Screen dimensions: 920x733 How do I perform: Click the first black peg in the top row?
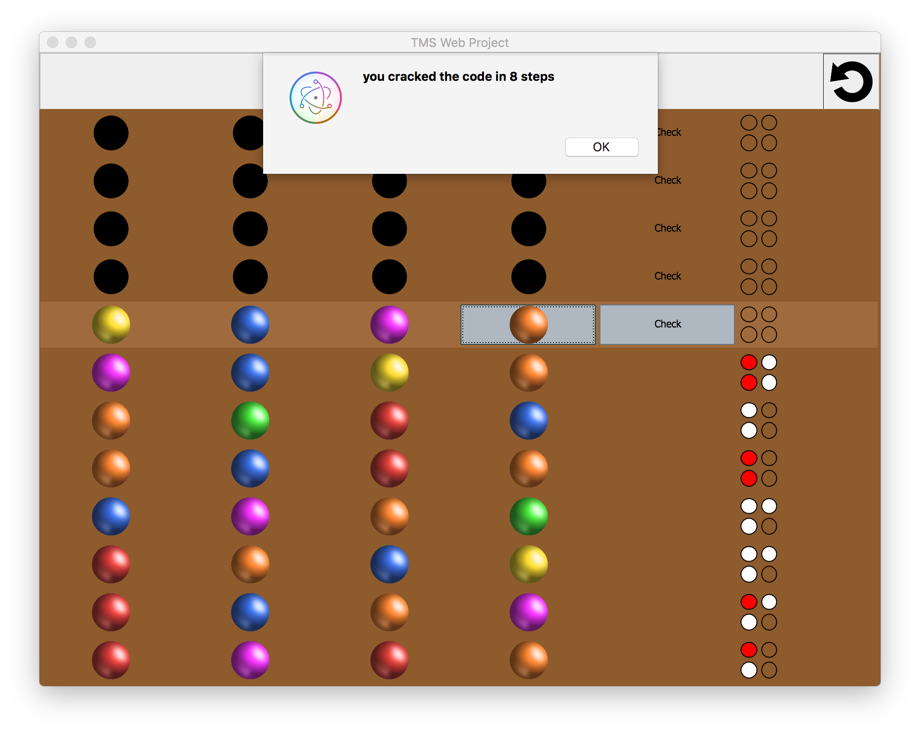tap(111, 133)
